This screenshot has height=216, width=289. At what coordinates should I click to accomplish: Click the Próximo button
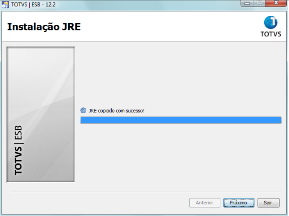(239, 203)
